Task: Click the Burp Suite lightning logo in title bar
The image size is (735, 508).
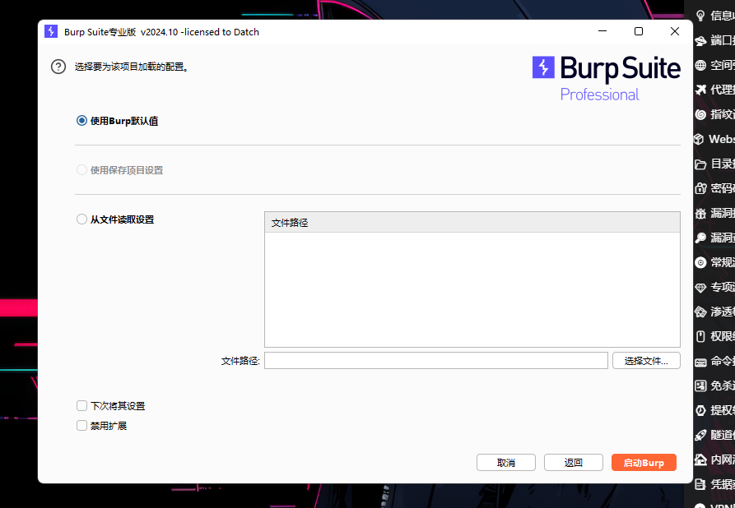Action: 52,31
